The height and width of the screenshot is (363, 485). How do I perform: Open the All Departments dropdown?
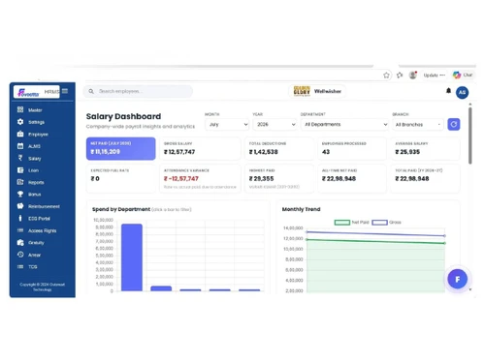[x=344, y=125]
